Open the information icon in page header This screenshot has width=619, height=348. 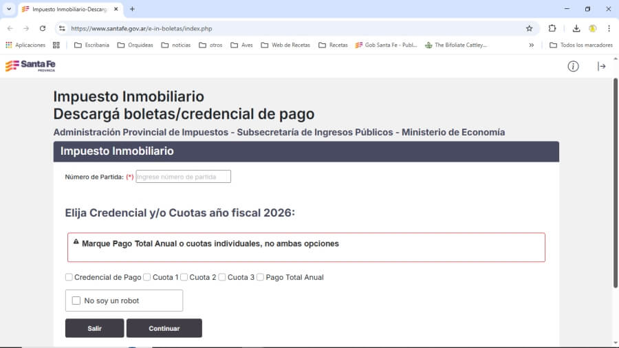pos(573,66)
